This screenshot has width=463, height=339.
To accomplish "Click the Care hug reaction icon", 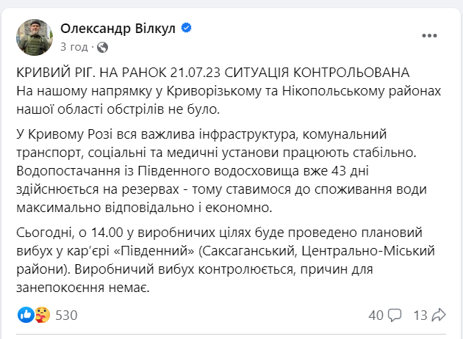I will 43,316.
